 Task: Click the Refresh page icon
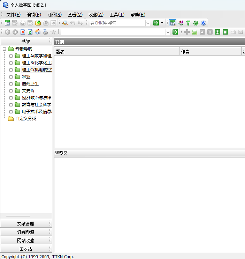(x=30, y=32)
